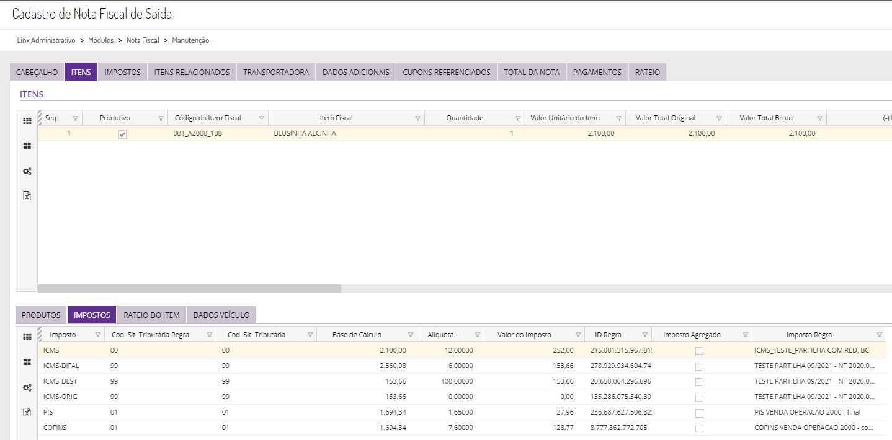Check Imposto Agregado for the ICMS row

[699, 351]
